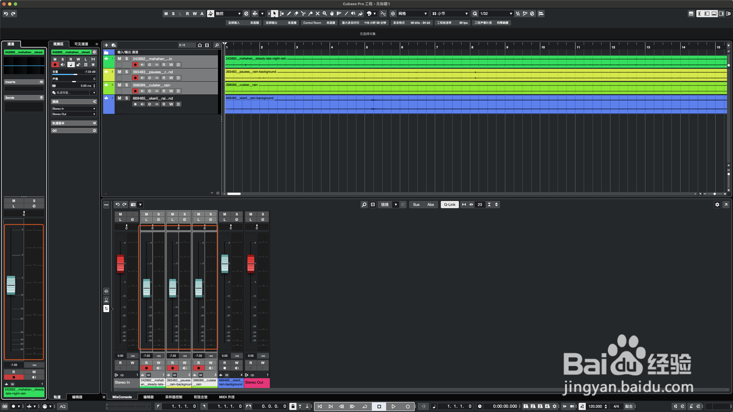This screenshot has width=733, height=412.
Task: Select the Range Selection tool
Action: (282, 13)
